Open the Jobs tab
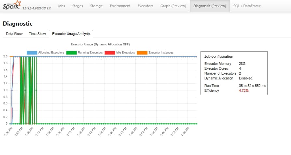 61,6
